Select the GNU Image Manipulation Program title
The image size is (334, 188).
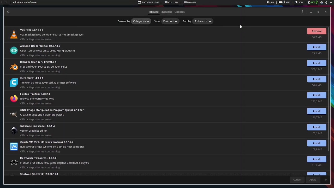(x=52, y=110)
